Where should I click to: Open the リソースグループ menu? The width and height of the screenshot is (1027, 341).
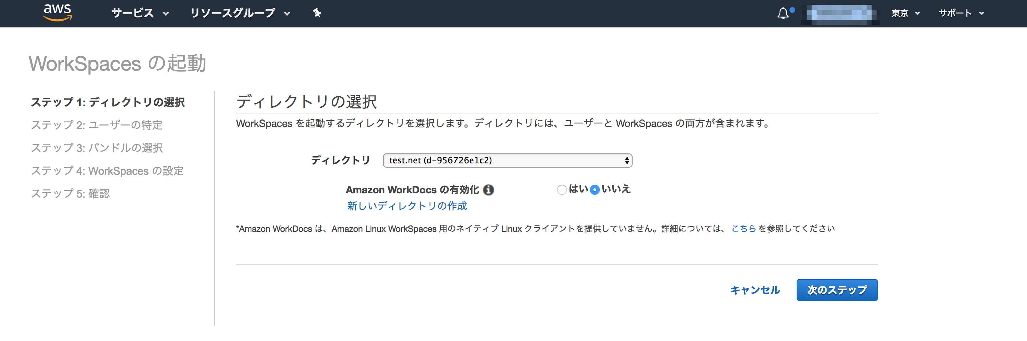pyautogui.click(x=233, y=13)
